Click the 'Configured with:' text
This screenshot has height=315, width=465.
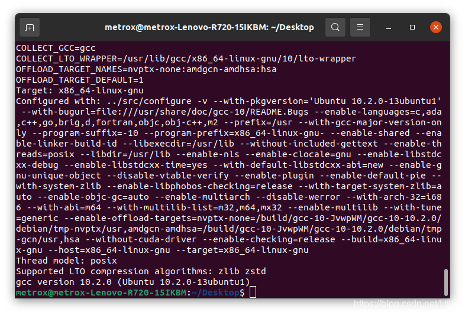(x=59, y=101)
